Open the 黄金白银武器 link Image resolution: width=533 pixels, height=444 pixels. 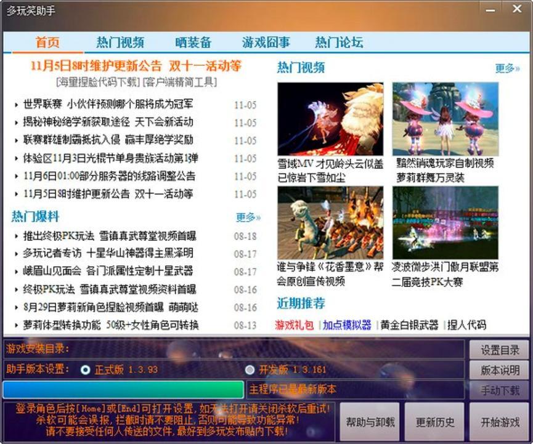click(409, 325)
